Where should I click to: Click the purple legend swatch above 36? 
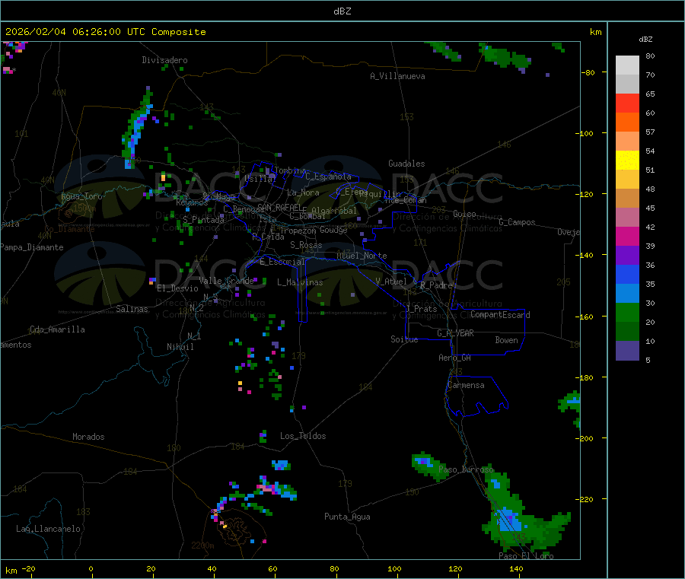[x=627, y=256]
